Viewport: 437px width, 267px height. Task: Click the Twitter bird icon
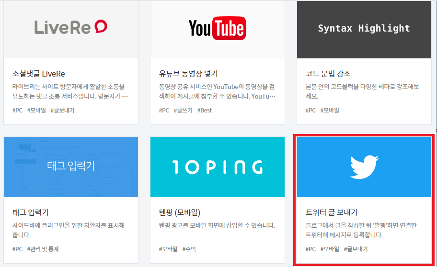coord(364,167)
